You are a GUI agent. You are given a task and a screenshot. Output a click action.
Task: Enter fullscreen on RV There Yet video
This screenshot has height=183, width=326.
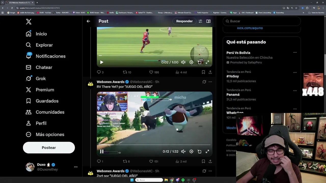207,151
